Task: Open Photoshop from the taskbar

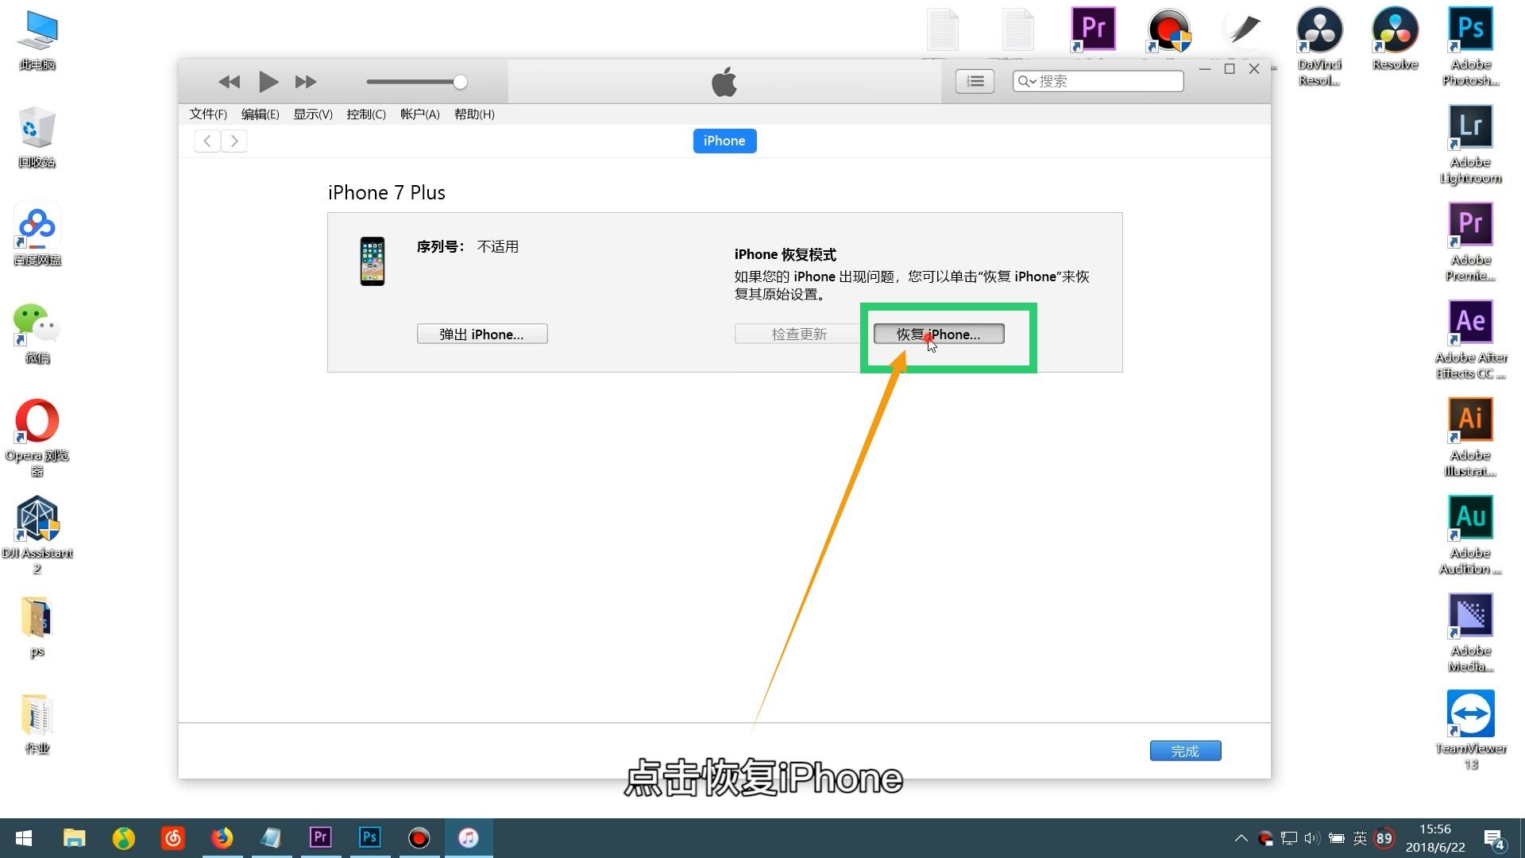Action: [369, 838]
